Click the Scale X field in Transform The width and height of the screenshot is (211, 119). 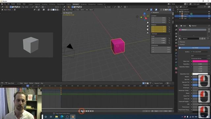click(159, 38)
